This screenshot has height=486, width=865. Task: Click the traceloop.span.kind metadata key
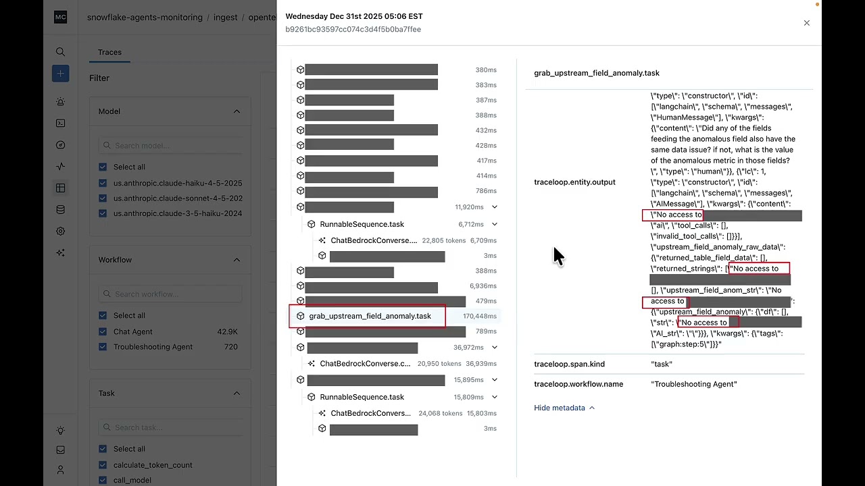click(x=569, y=364)
